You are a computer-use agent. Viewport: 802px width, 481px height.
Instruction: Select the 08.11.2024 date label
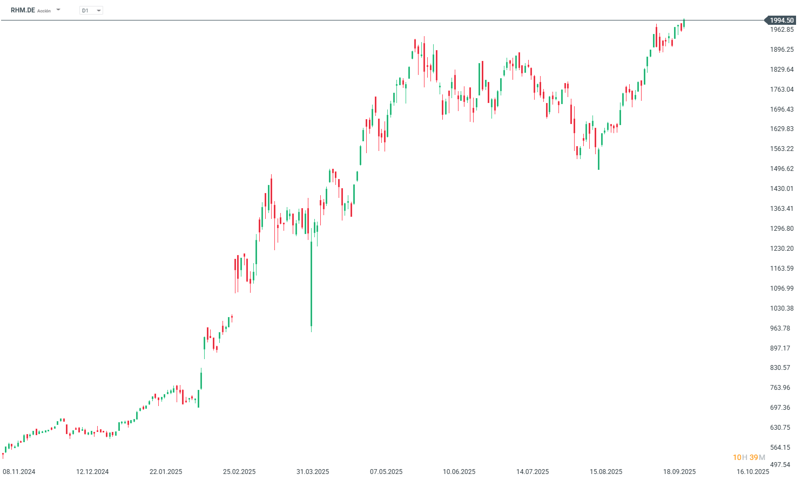(19, 471)
